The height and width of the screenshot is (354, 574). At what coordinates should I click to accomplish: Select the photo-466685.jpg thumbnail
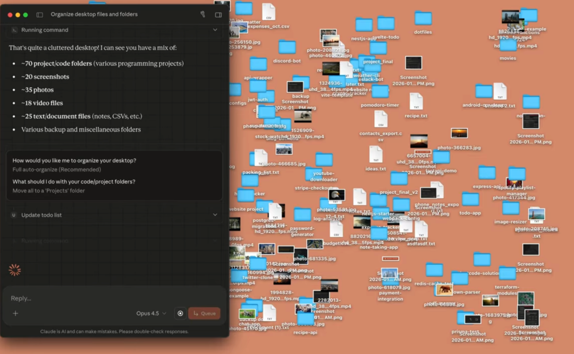(x=284, y=149)
